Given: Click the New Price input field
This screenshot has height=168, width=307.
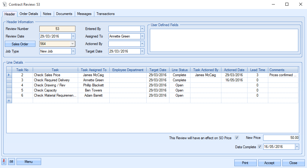Looking at the screenshot, I should point(281,138).
